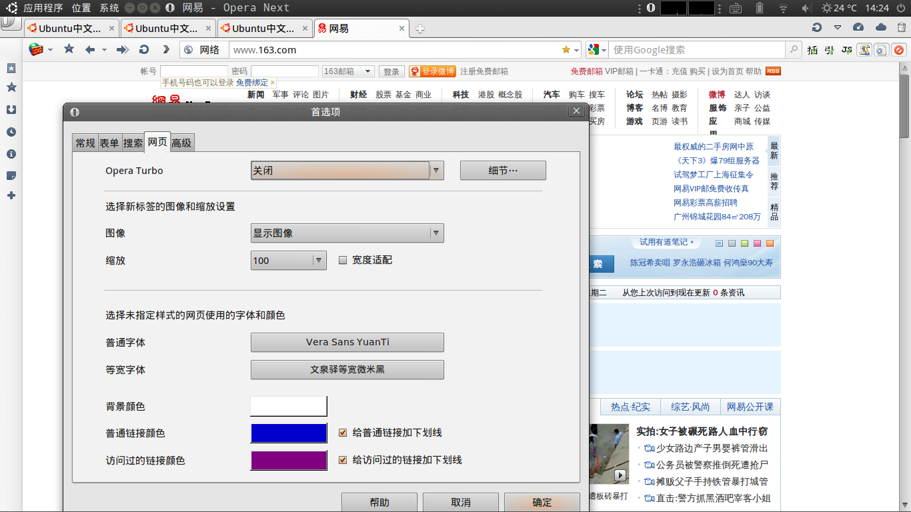Open the notes panel in the sidebar
The height and width of the screenshot is (512, 911).
pos(11,175)
